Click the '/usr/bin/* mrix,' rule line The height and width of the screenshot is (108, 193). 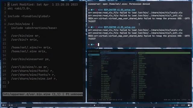click(x=25, y=40)
